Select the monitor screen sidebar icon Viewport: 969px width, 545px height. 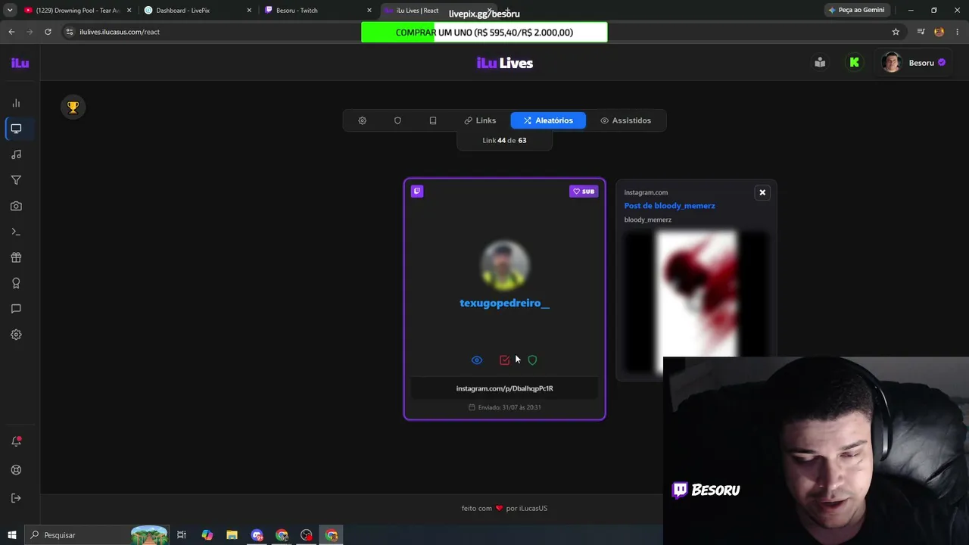click(16, 129)
